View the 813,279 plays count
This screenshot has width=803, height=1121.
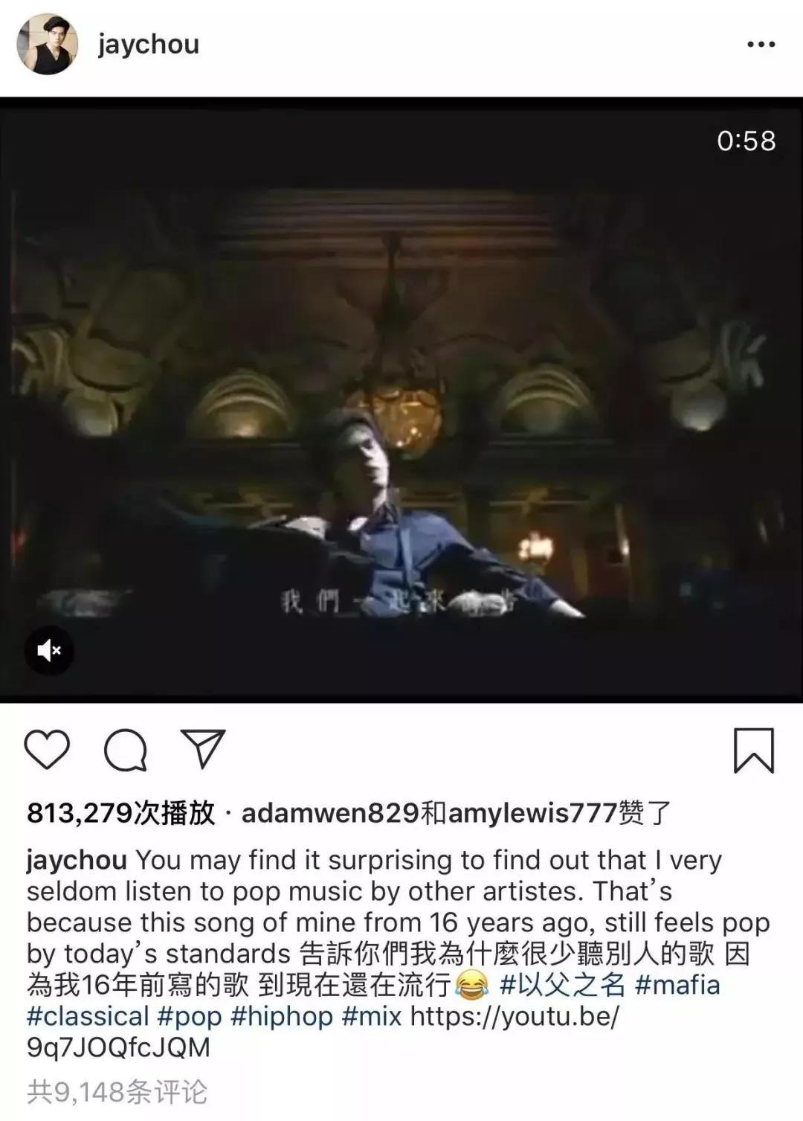tap(120, 813)
